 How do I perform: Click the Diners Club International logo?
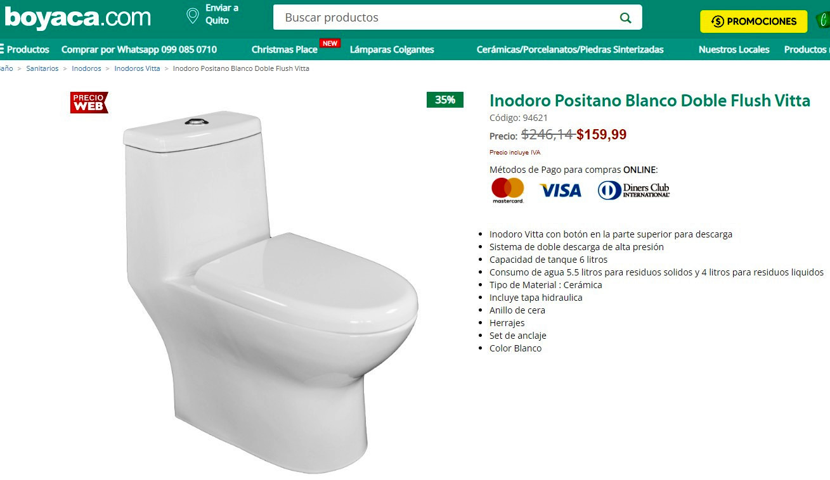(633, 190)
